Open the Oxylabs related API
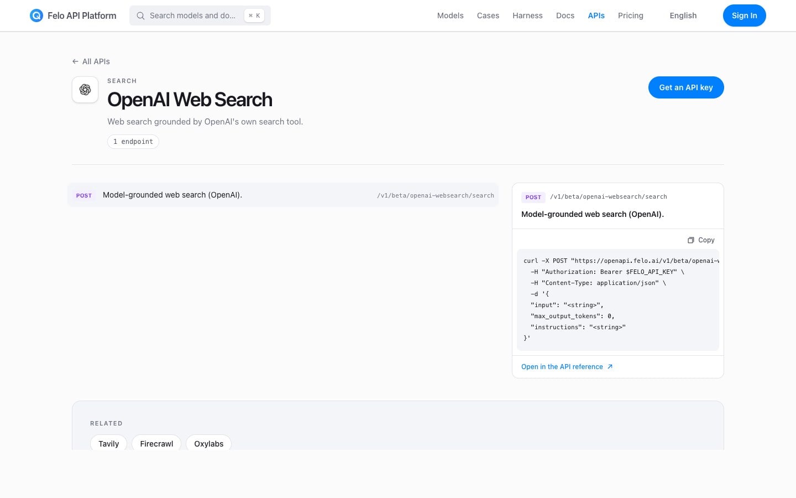The height and width of the screenshot is (498, 796). pos(209,444)
